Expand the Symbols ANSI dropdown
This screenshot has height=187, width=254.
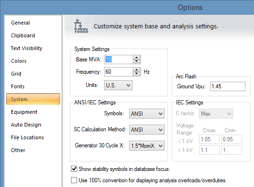[147, 113]
